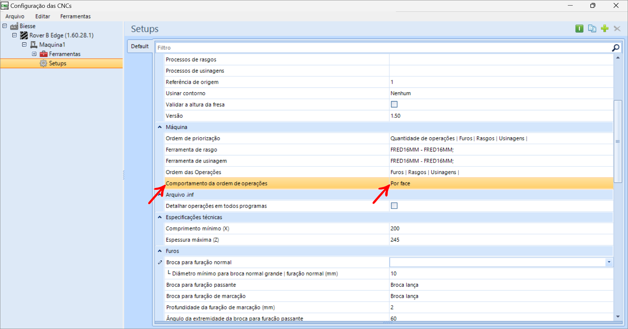Select the Default setup tab
Screen dimensions: 628x329
pos(140,46)
